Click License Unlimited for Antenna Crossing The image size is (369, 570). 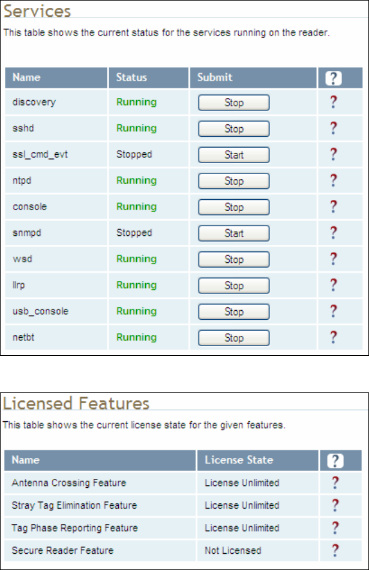tap(242, 483)
